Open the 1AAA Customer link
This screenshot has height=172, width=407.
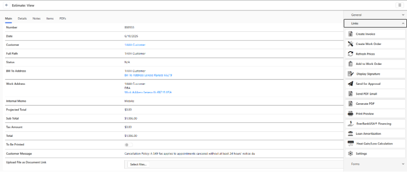point(135,45)
